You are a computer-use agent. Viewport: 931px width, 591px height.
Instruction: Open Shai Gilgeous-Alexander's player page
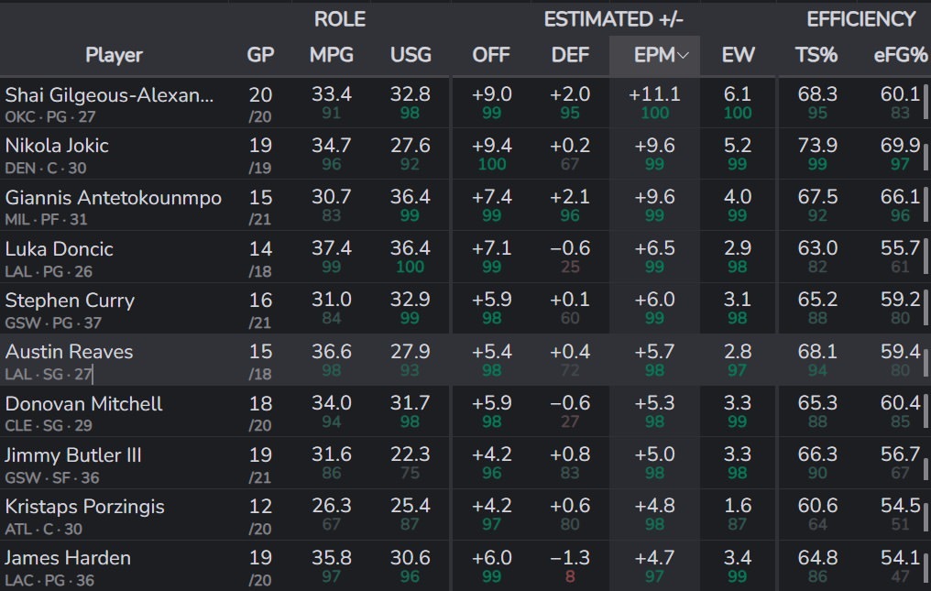coord(110,94)
